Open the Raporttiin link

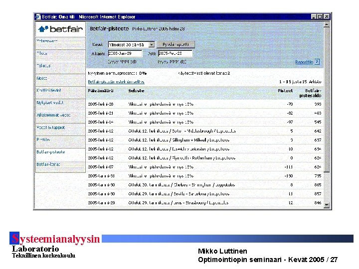coord(304,62)
